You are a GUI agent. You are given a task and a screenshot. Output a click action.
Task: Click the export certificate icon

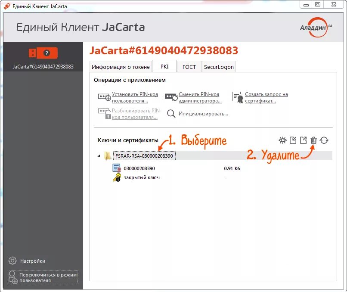pos(304,140)
